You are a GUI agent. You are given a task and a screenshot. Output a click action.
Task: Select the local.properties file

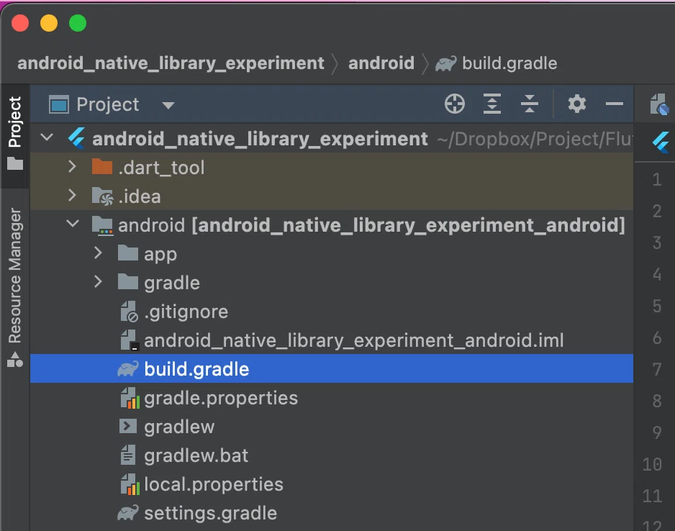tap(332, 484)
